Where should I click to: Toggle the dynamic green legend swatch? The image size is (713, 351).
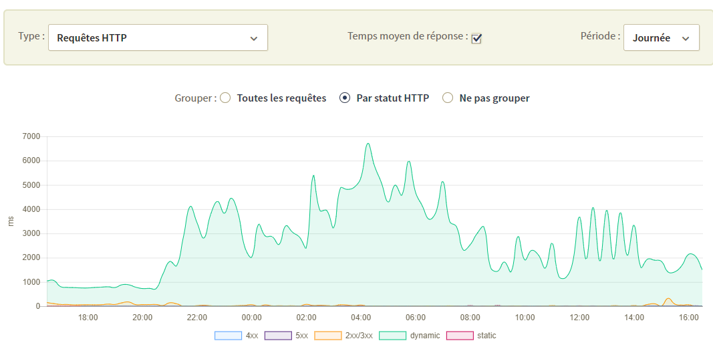point(392,336)
